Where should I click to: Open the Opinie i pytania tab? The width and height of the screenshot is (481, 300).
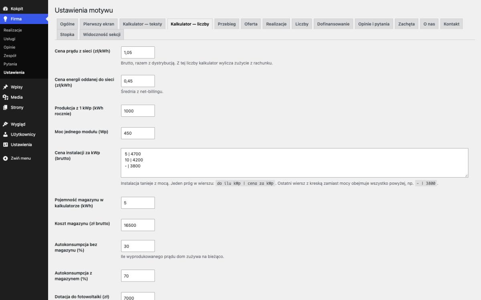pos(374,24)
